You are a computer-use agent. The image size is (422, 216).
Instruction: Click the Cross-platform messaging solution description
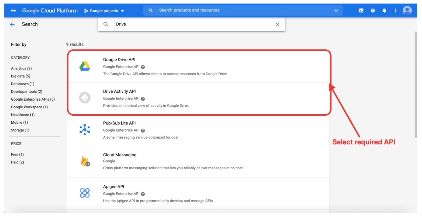coord(173,168)
